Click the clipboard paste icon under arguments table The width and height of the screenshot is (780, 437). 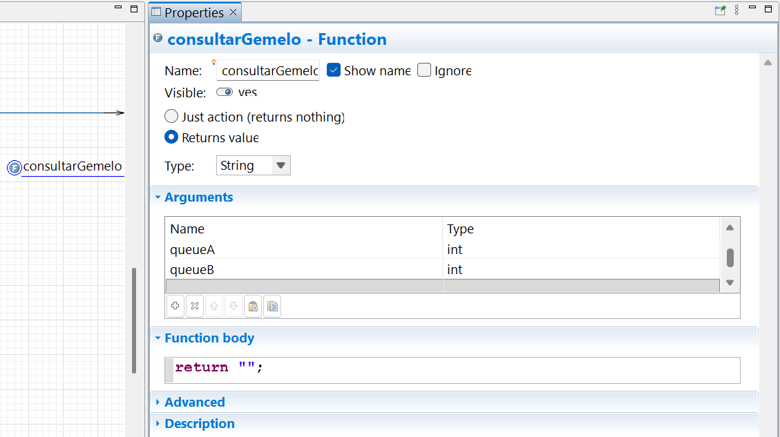(253, 306)
